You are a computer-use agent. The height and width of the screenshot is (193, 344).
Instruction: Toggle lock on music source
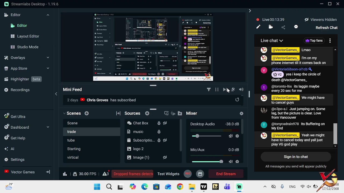(159, 132)
